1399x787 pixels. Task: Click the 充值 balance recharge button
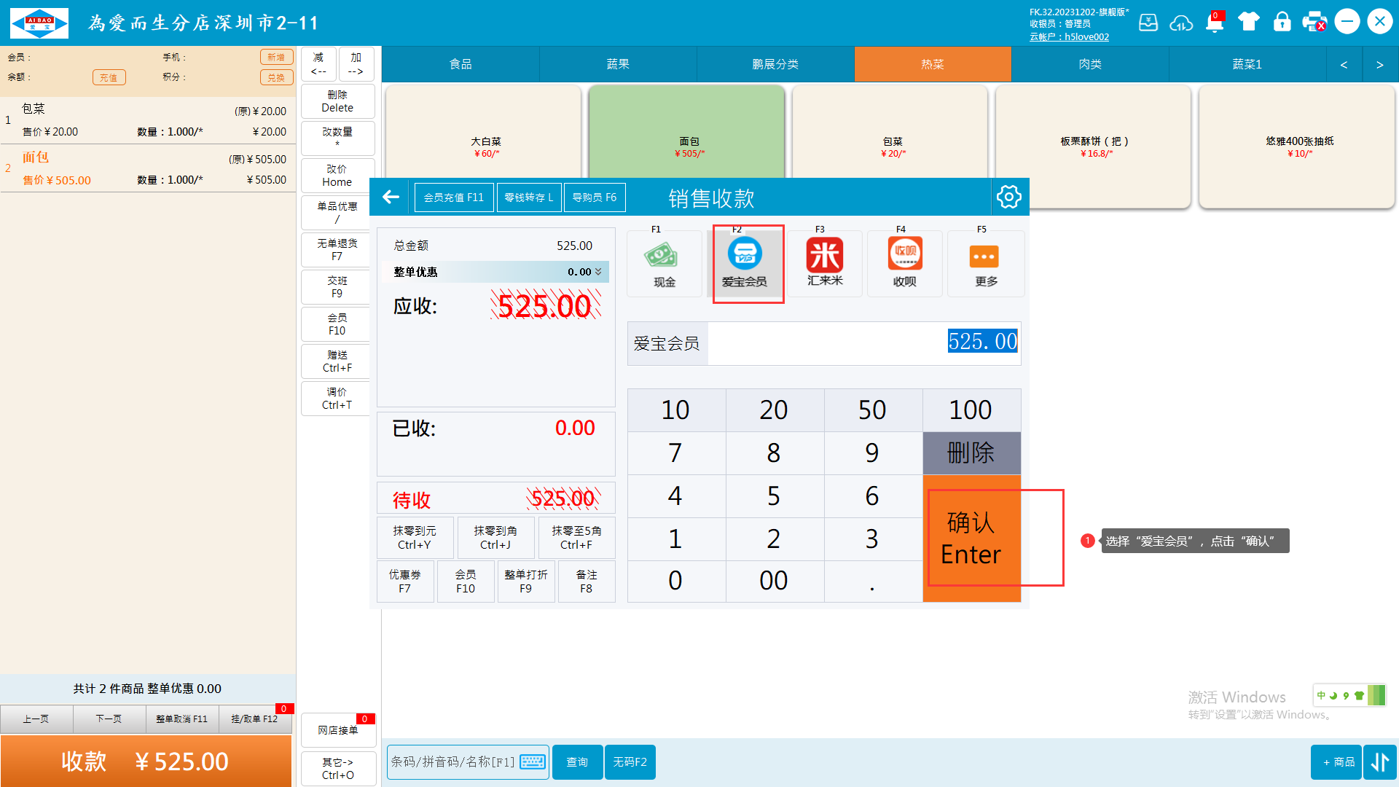109,77
